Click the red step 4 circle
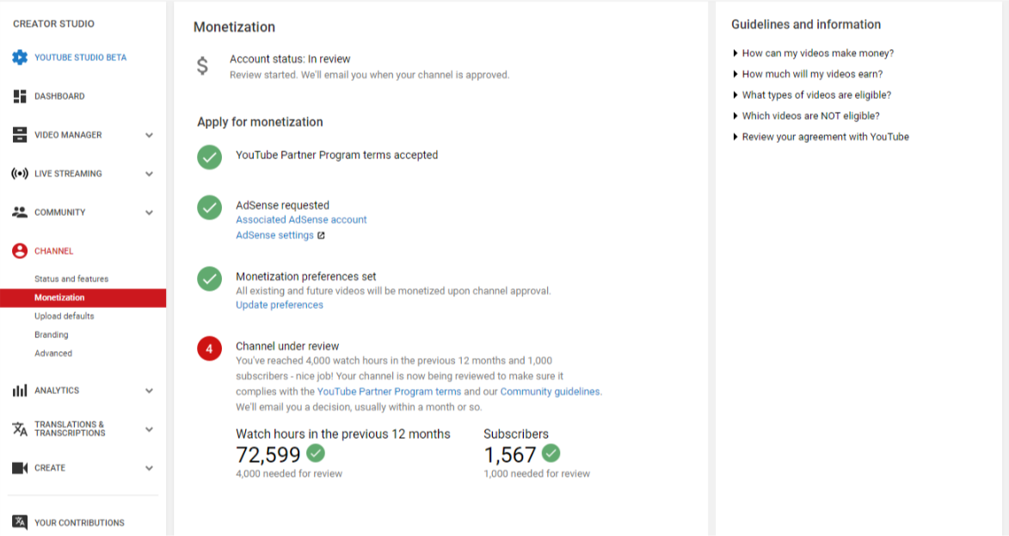Image resolution: width=1009 pixels, height=536 pixels. point(209,348)
